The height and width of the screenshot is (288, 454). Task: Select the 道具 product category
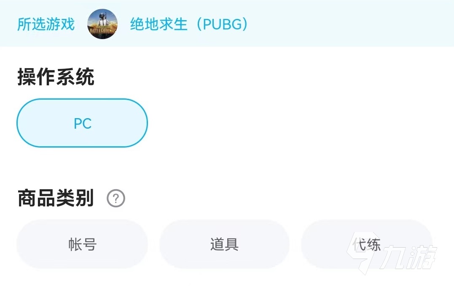tap(224, 244)
